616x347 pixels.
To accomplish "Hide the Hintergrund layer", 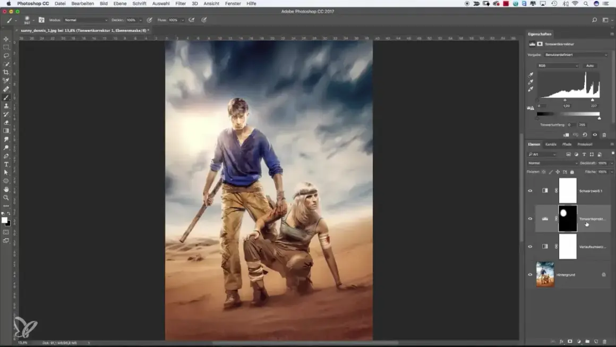I will 530,275.
